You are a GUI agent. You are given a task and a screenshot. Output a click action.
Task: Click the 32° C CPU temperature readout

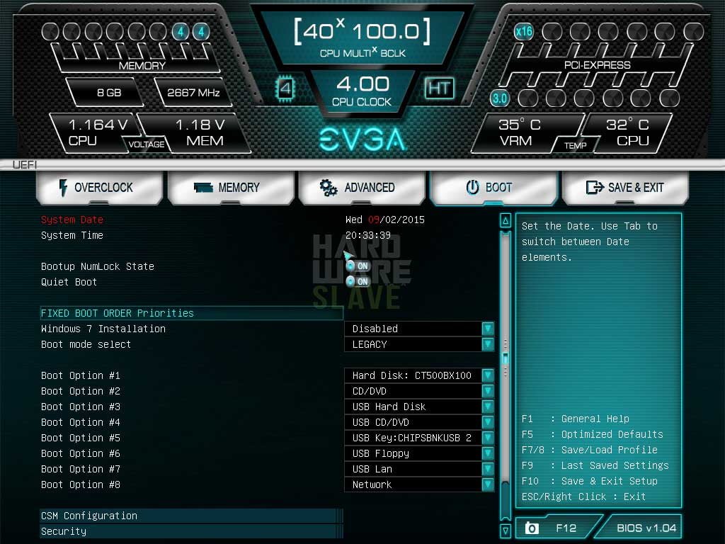627,132
